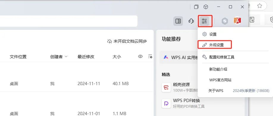Click the 2024-11-11 date cell
The height and width of the screenshot is (116, 273).
coord(89,84)
